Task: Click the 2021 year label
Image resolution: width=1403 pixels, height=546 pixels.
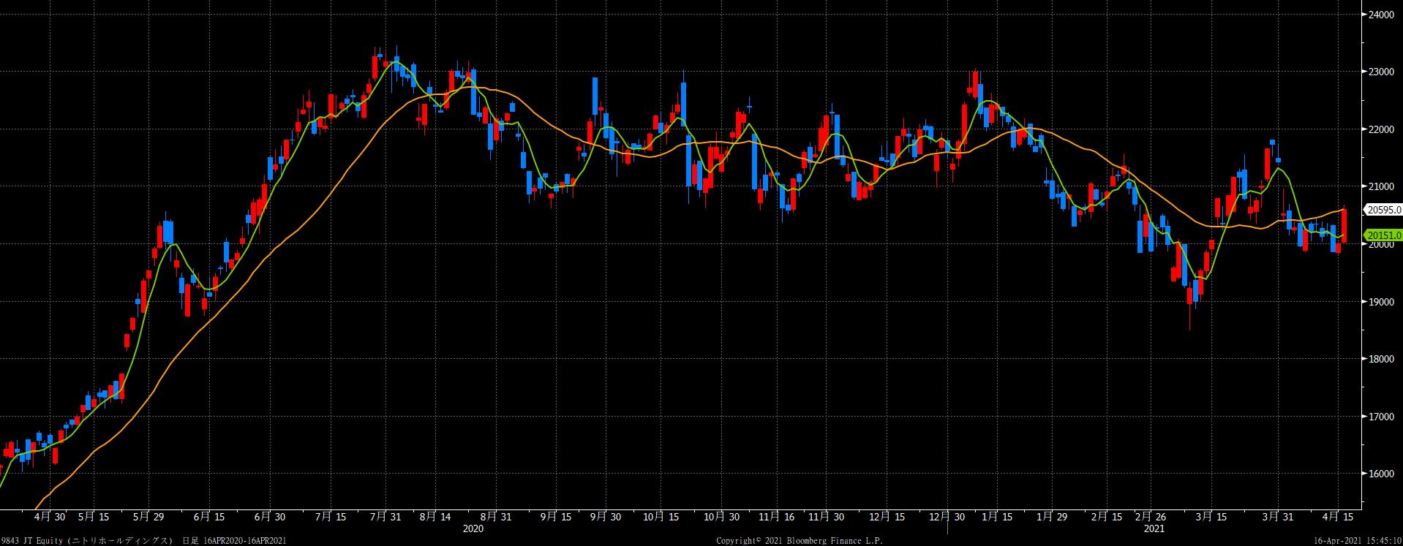Action: click(1154, 528)
